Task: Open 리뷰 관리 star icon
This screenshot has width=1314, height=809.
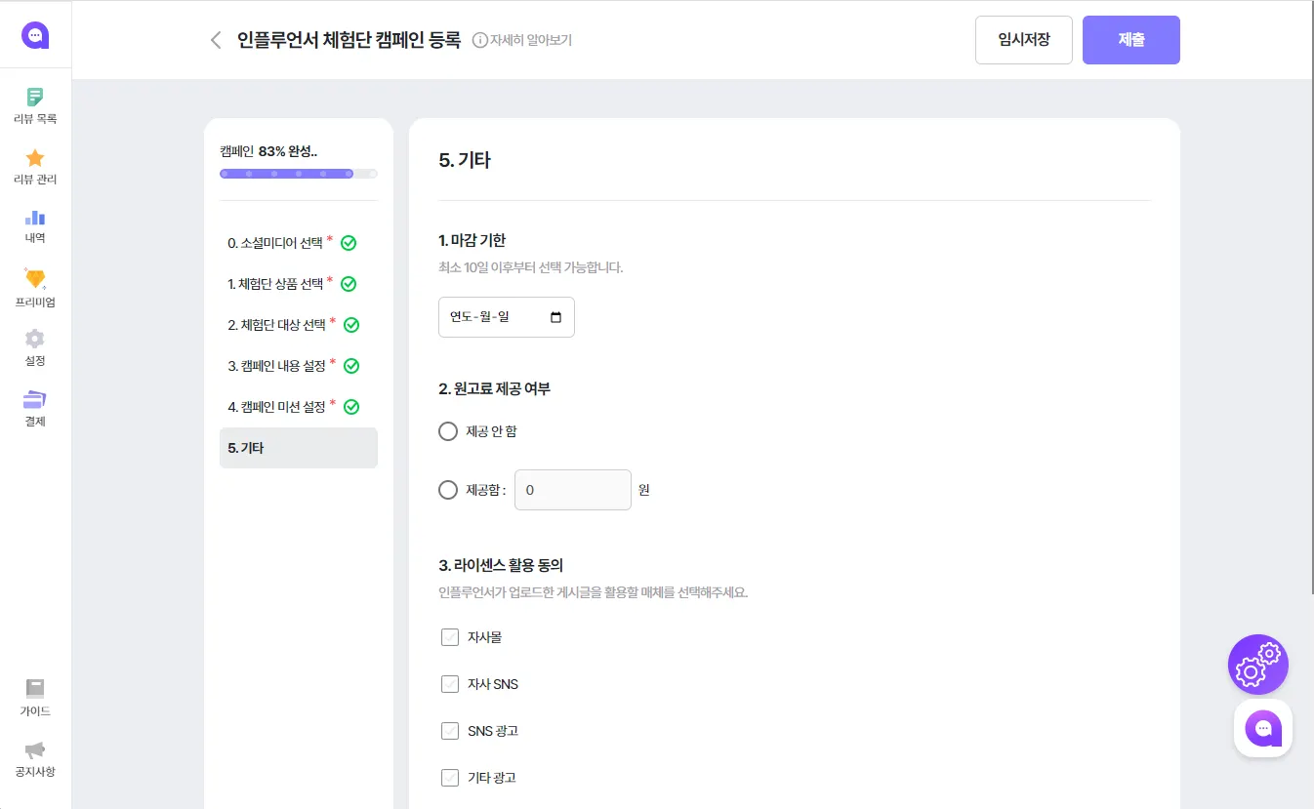Action: (x=35, y=157)
